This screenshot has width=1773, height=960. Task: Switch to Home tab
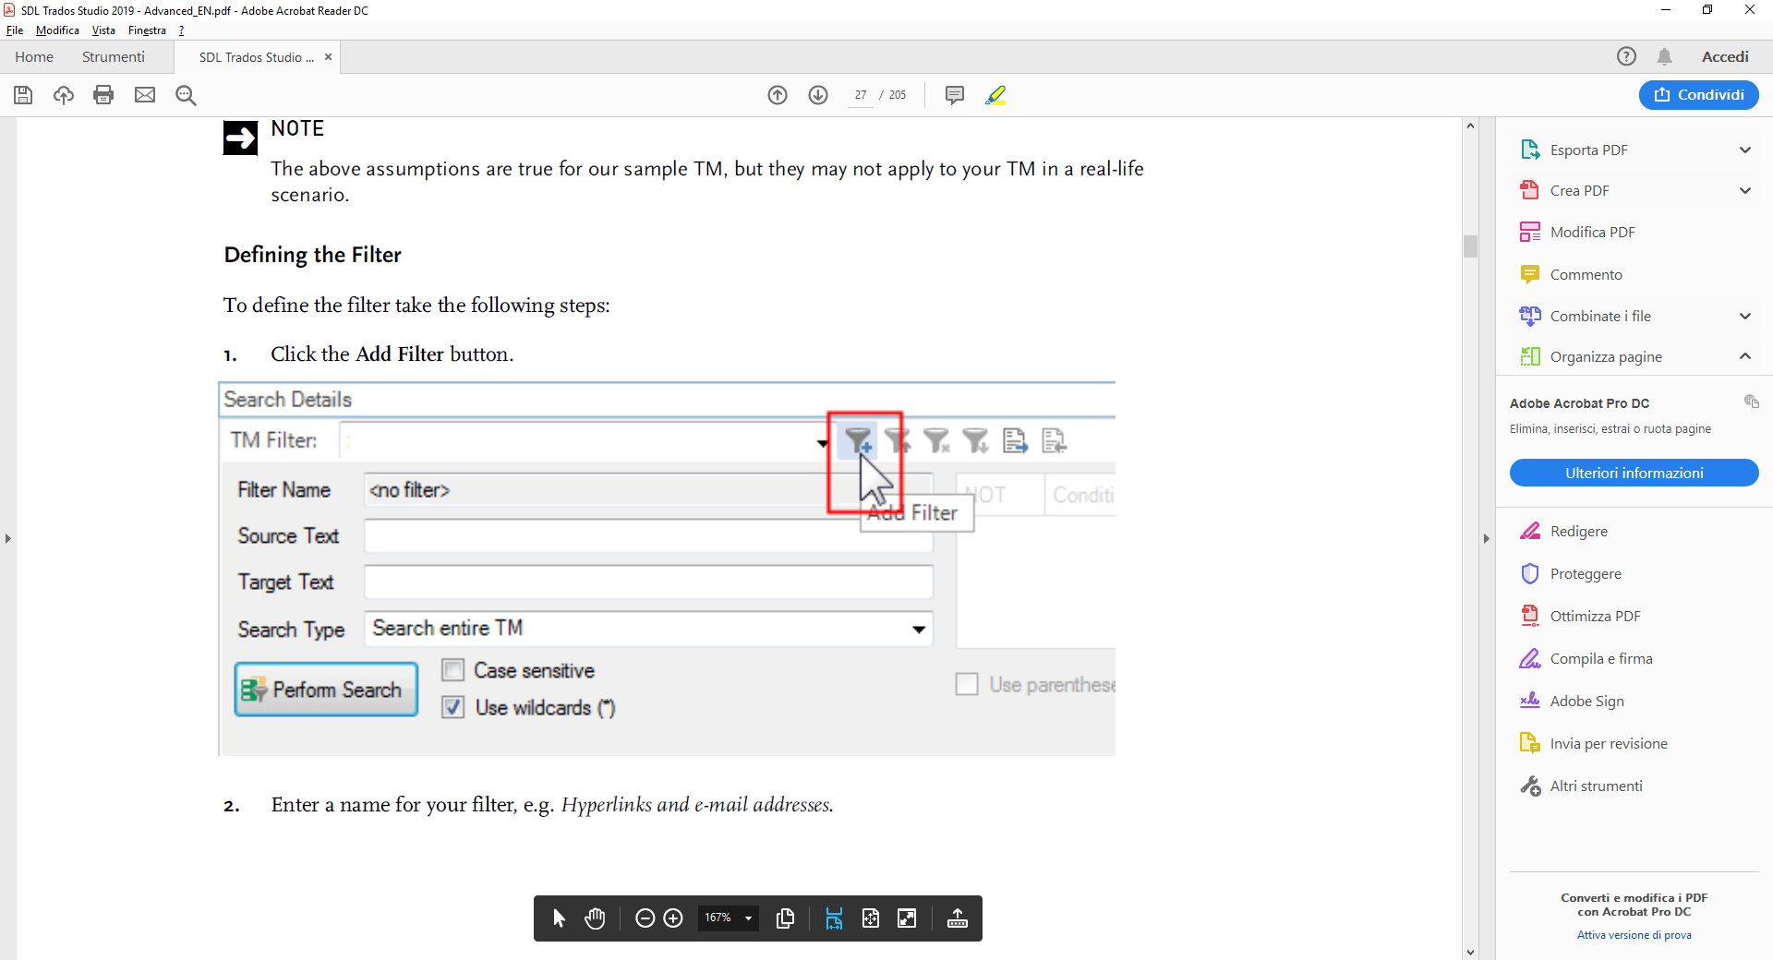[x=34, y=57]
